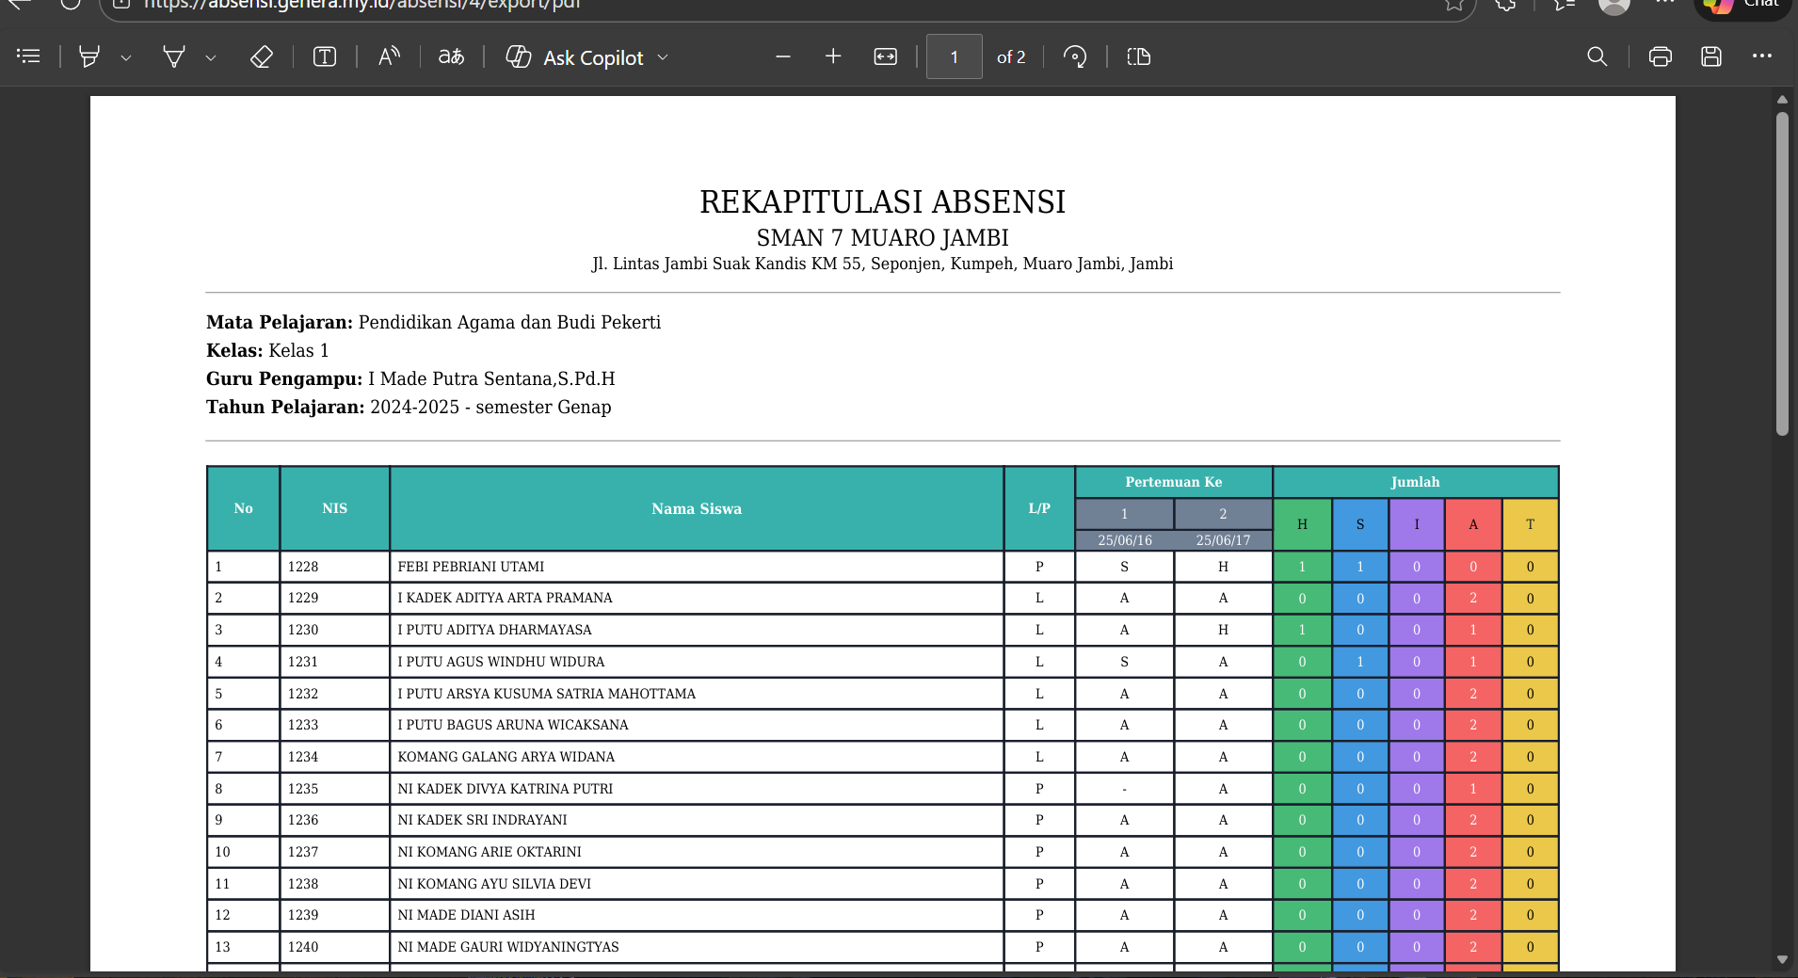This screenshot has height=978, width=1798.
Task: Switch to page view layout
Action: [x=1139, y=56]
